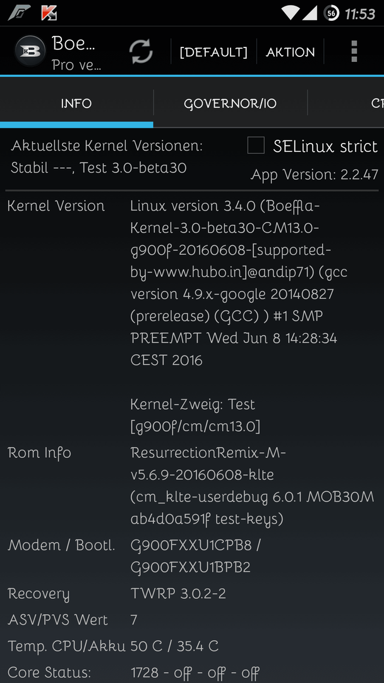Tap the Boeffla Pro version title text
Screen dimensions: 384x683
pyautogui.click(x=76, y=53)
